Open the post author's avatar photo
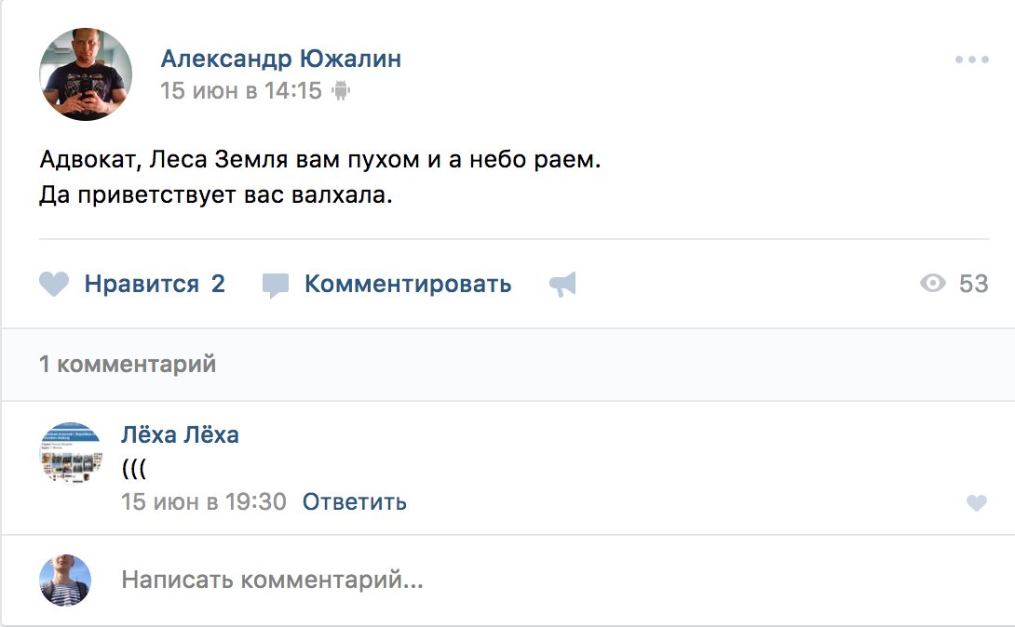1015x627 pixels. (86, 74)
